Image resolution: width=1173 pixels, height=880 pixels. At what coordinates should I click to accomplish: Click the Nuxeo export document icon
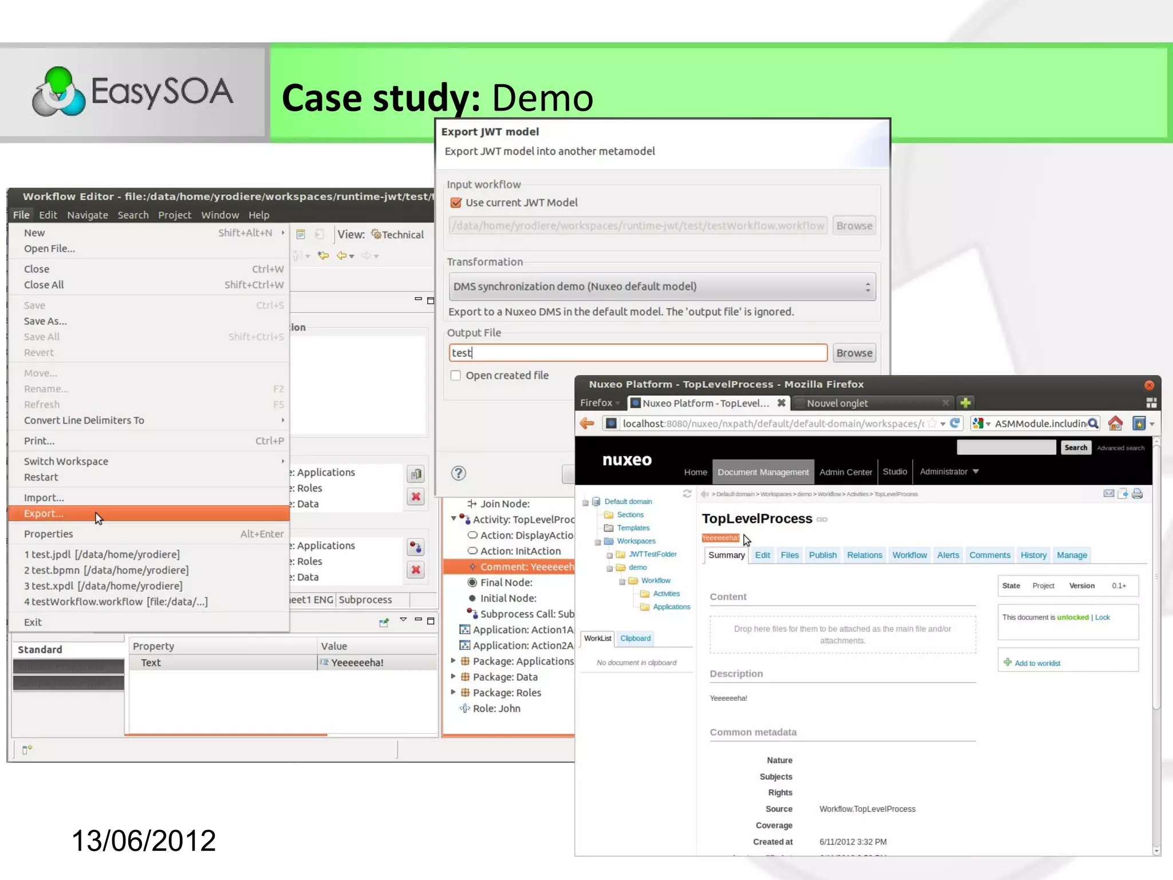click(x=1123, y=493)
